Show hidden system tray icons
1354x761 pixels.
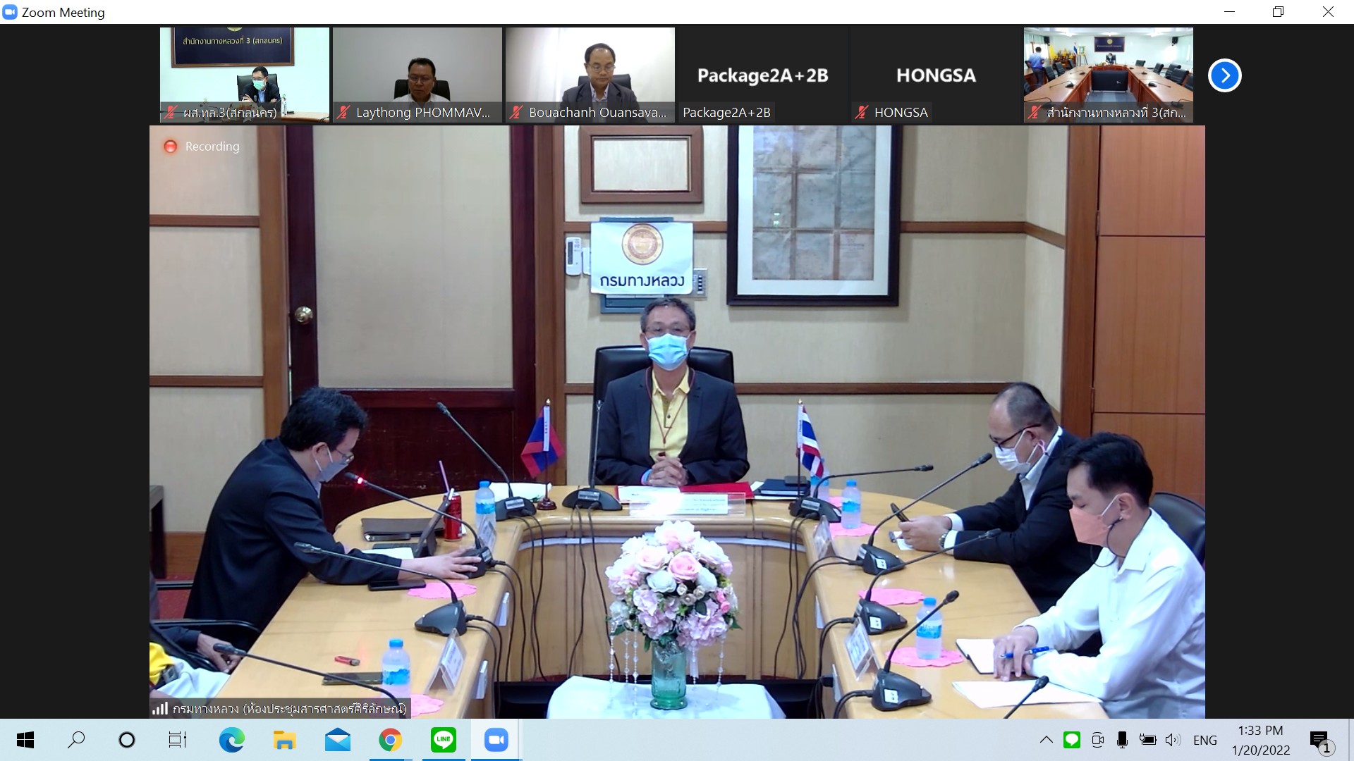tap(1046, 740)
